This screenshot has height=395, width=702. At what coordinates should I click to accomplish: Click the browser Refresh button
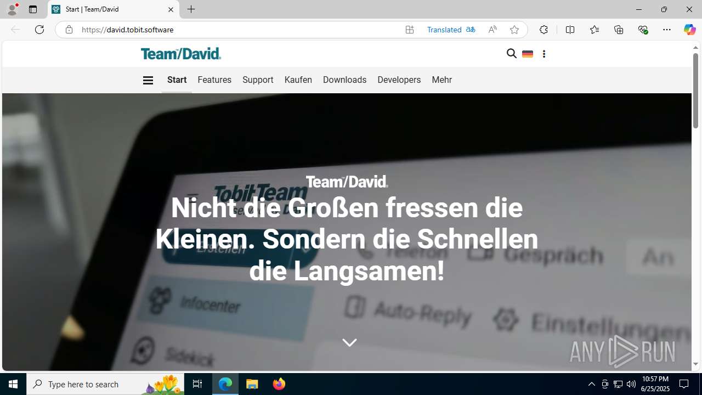click(39, 30)
